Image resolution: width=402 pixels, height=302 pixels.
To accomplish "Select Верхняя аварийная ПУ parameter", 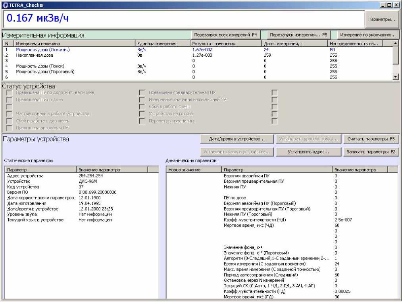I will [281, 176].
